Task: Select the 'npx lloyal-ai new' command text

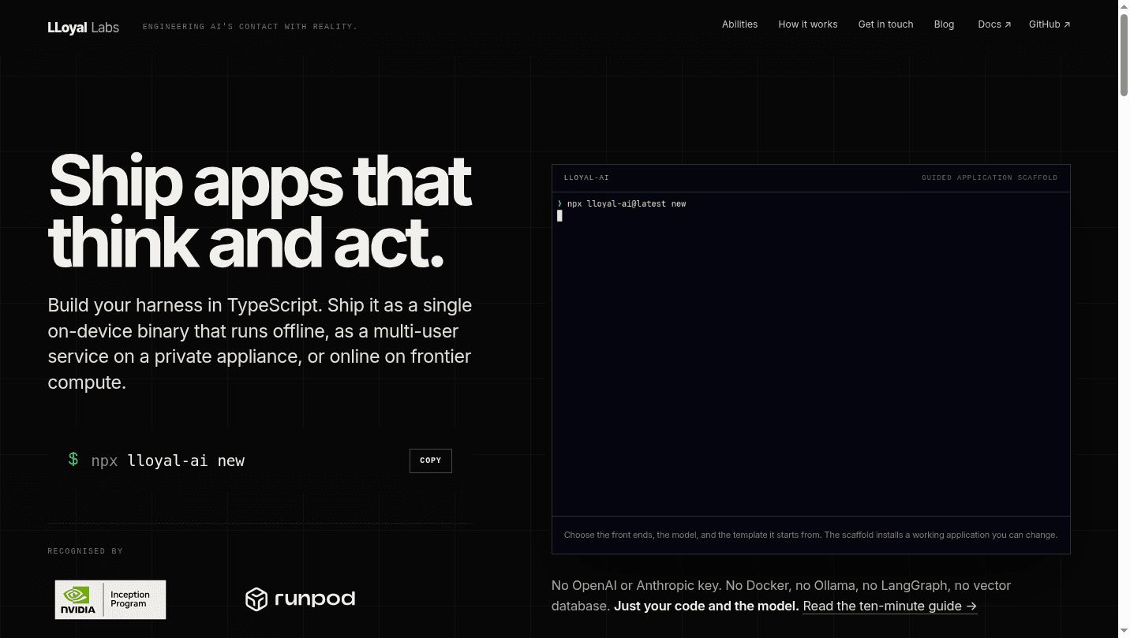Action: [x=167, y=461]
